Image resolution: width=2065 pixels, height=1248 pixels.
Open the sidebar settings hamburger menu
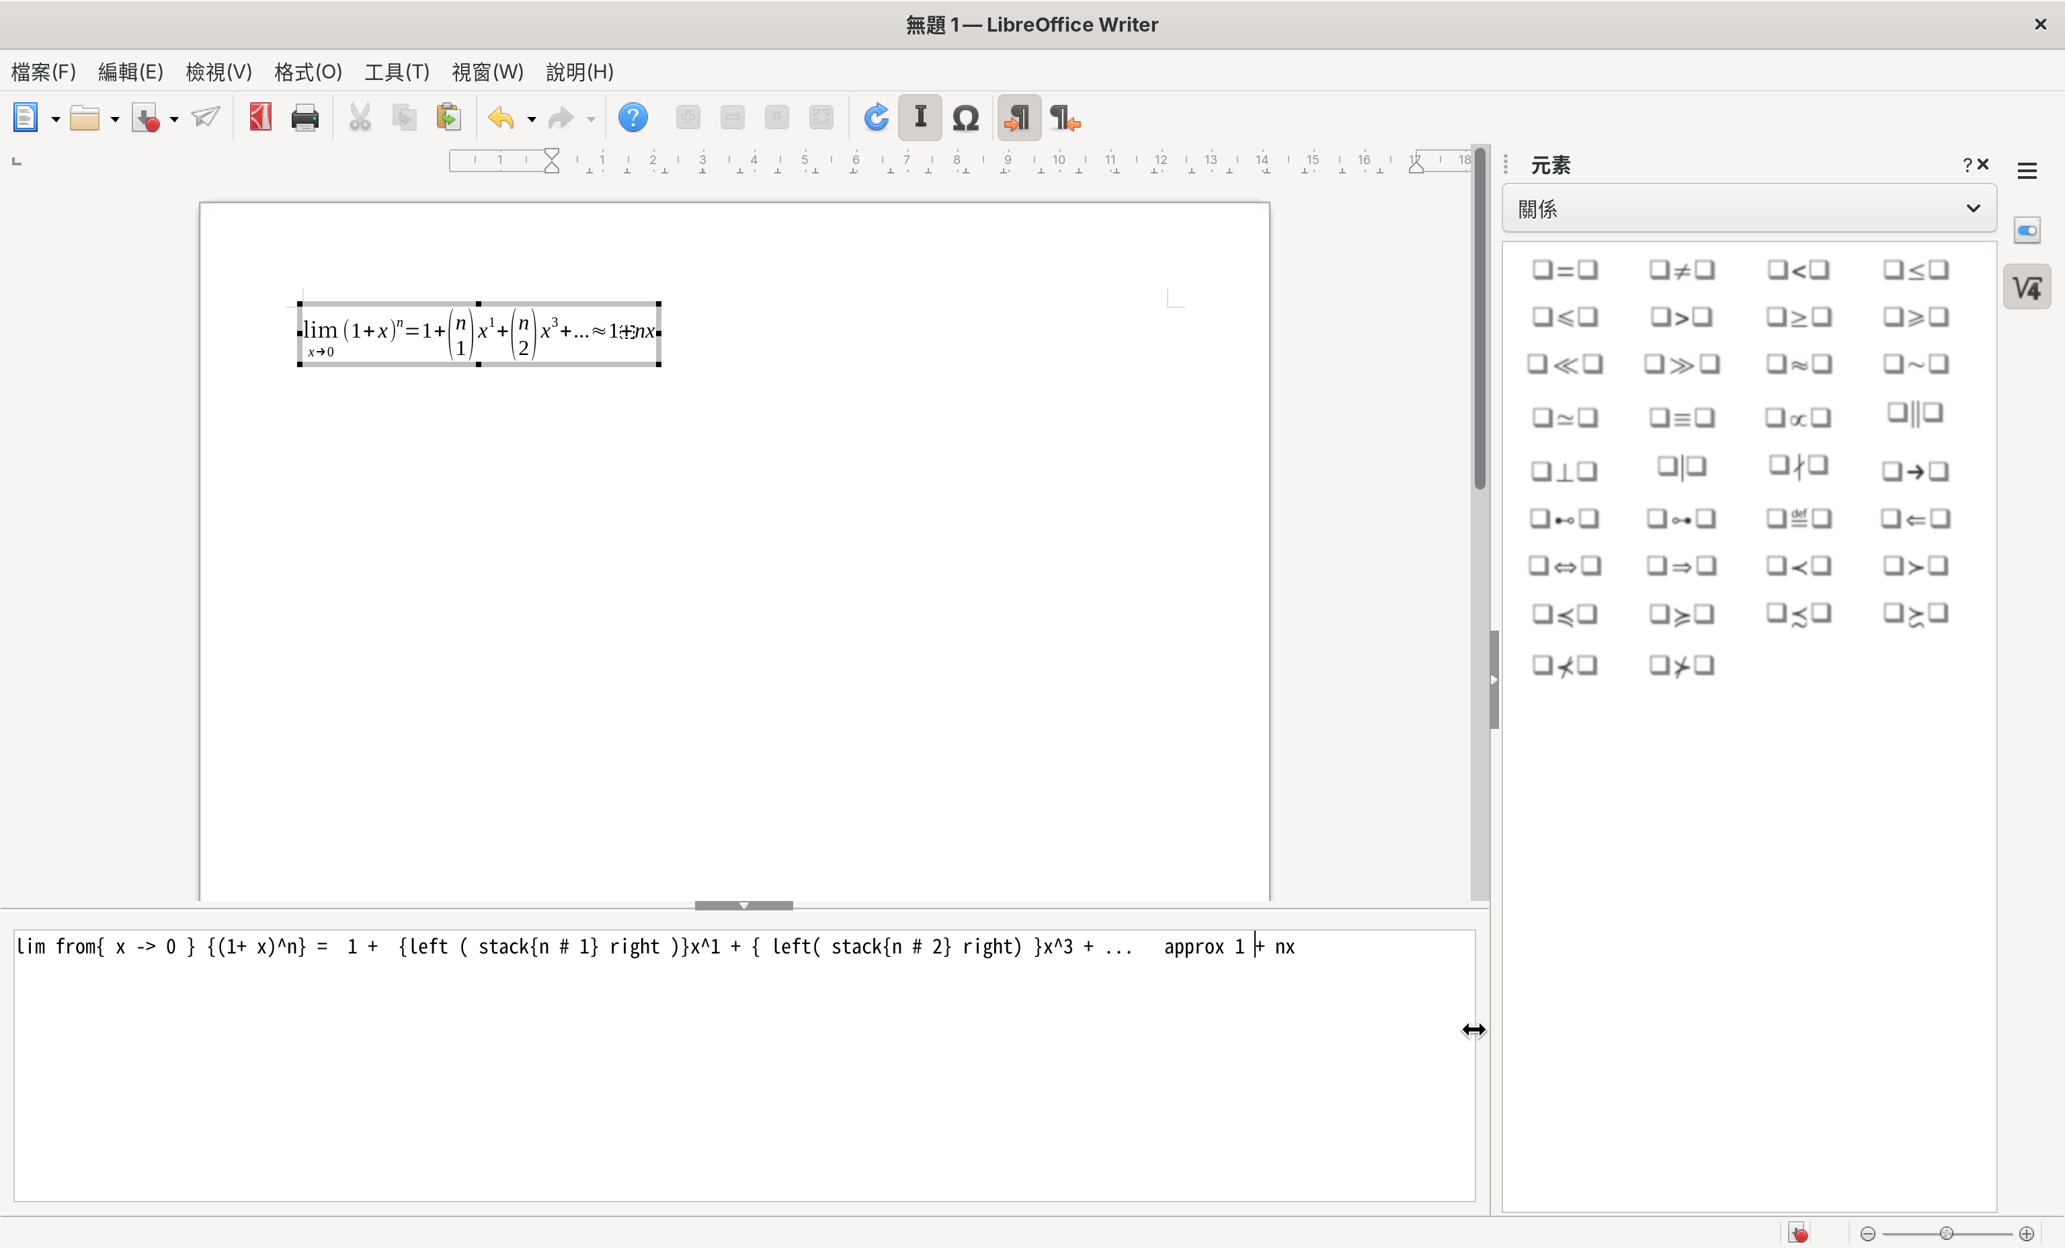tap(2027, 171)
